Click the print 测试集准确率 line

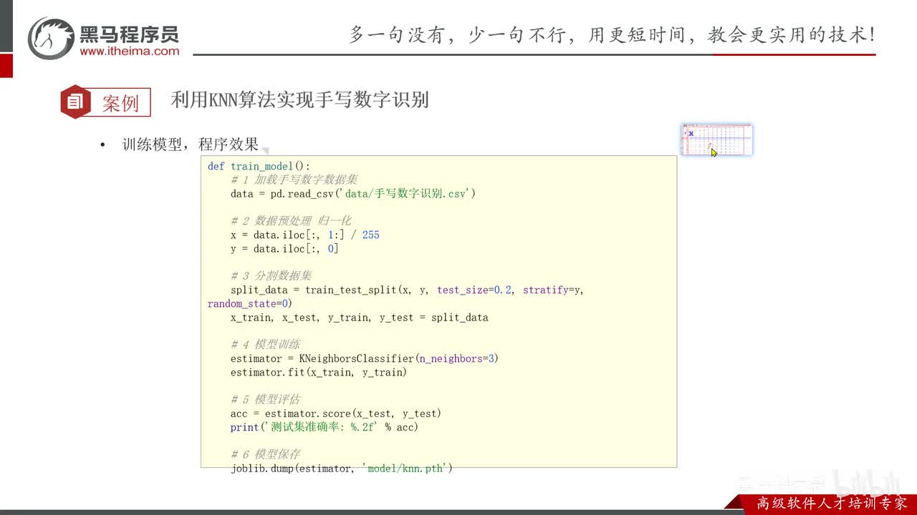pyautogui.click(x=325, y=428)
